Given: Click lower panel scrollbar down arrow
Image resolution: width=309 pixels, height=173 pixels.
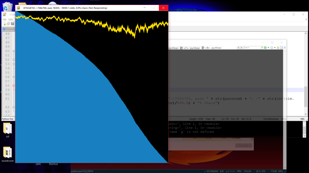Looking at the screenshot, I should (x=305, y=136).
